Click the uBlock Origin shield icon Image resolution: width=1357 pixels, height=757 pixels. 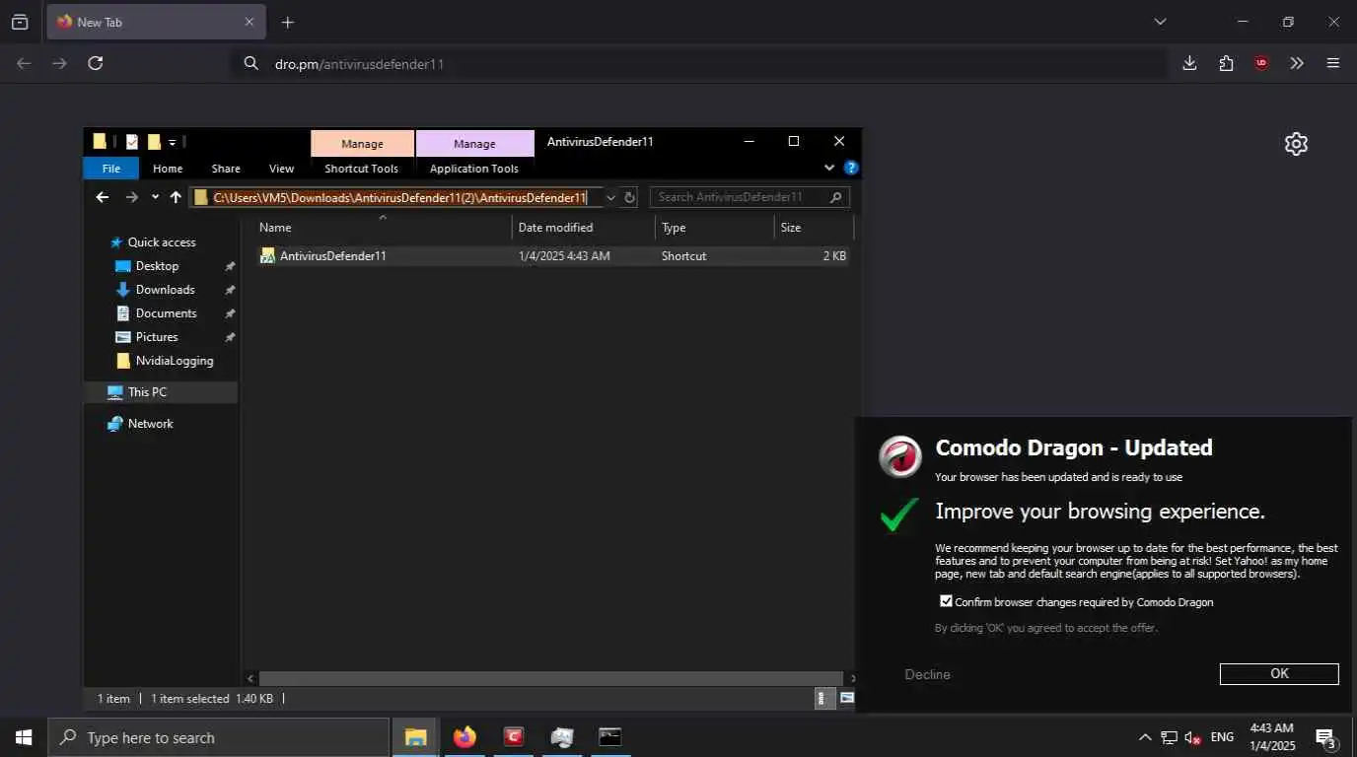(1261, 63)
